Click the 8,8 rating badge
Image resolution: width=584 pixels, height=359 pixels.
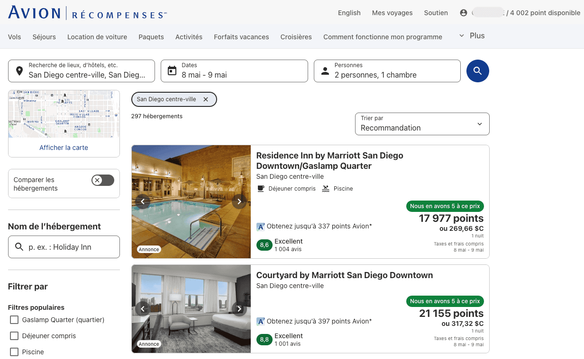click(265, 340)
